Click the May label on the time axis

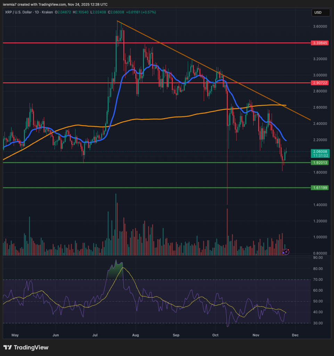point(15,335)
